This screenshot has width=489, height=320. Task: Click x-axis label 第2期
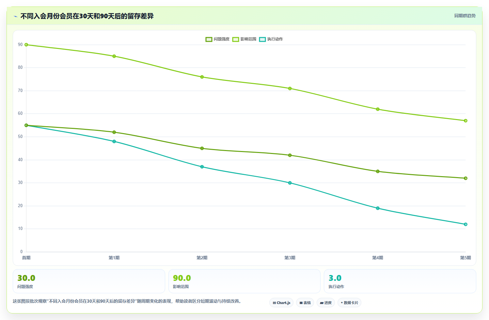(202, 258)
